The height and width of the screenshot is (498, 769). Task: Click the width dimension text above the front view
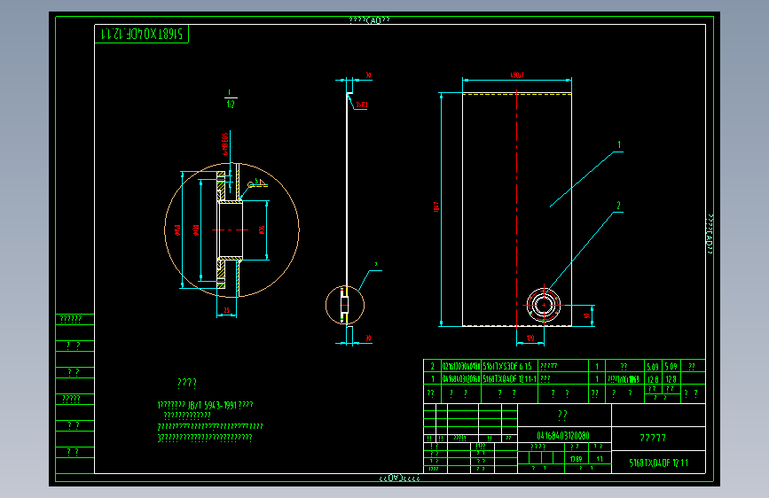(517, 75)
